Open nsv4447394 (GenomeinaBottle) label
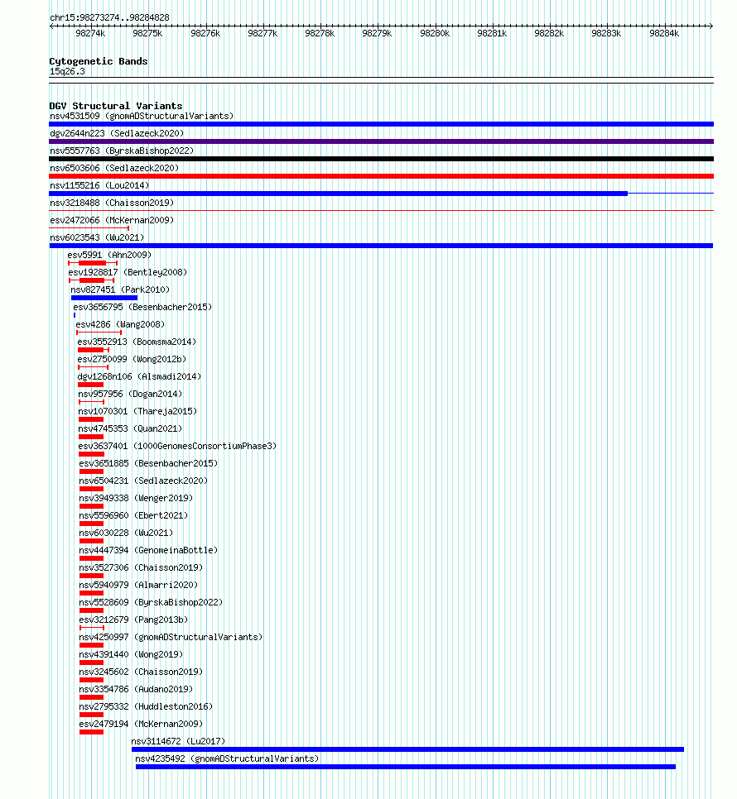The height and width of the screenshot is (799, 737). (148, 550)
